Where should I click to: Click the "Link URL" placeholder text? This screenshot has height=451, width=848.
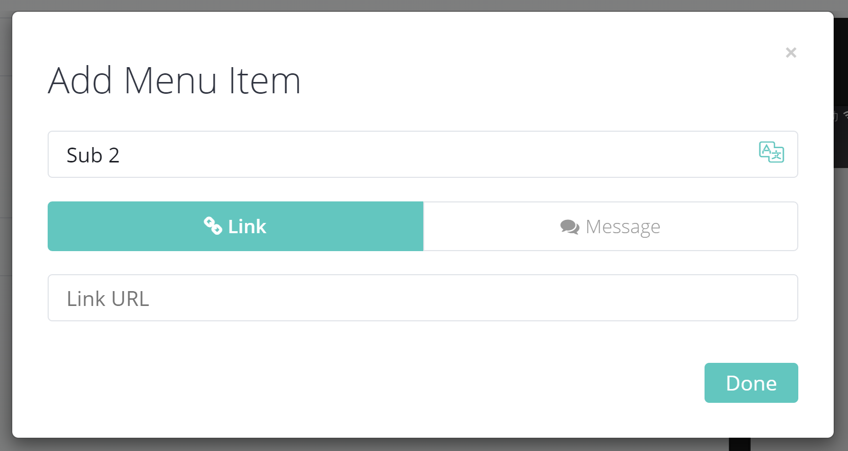pos(108,299)
